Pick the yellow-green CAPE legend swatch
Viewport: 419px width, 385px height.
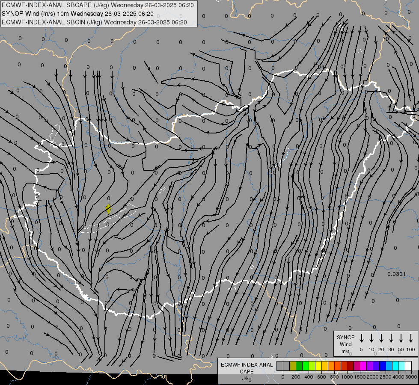pyautogui.click(x=312, y=366)
